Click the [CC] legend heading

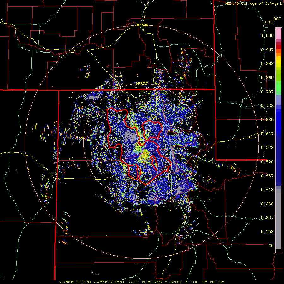(269, 22)
